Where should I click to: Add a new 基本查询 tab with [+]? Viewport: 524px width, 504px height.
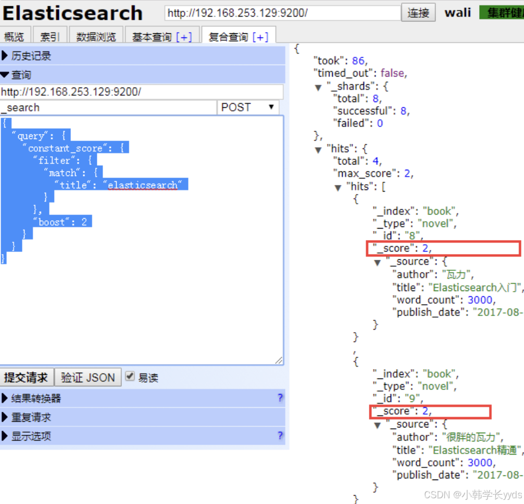point(184,37)
